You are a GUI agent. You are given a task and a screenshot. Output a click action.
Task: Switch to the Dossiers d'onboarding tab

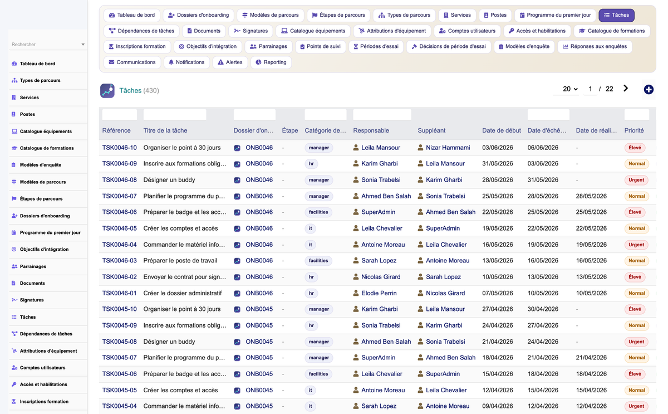tap(198, 15)
